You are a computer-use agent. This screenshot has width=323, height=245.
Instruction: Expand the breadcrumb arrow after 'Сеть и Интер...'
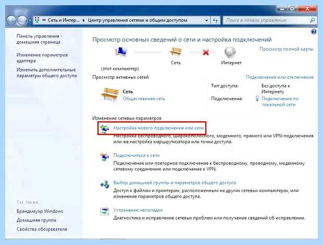(x=84, y=20)
